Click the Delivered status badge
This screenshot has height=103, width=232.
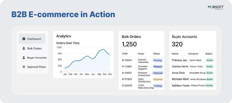pyautogui.click(x=158, y=73)
